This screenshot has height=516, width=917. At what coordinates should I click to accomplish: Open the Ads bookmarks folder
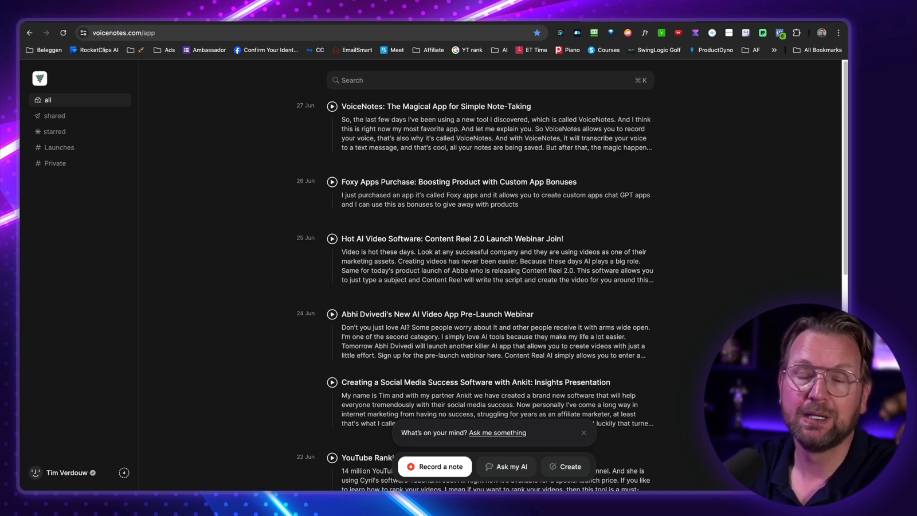(x=164, y=50)
